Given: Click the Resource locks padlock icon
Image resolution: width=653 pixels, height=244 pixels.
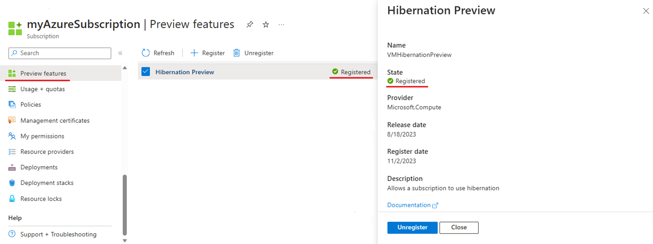Looking at the screenshot, I should coord(12,199).
